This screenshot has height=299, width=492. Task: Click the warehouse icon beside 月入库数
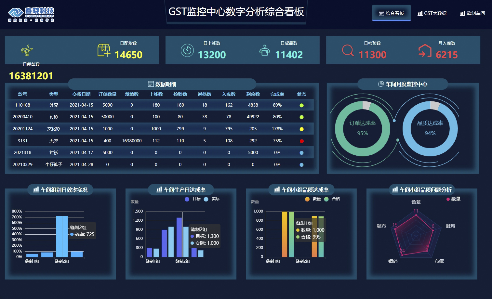click(x=425, y=50)
